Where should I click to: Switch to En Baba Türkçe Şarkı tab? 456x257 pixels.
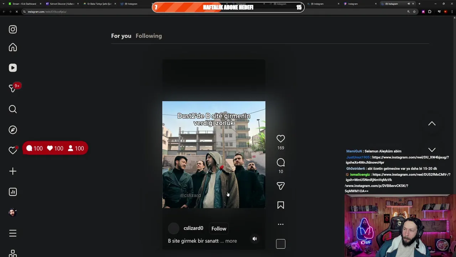click(99, 4)
